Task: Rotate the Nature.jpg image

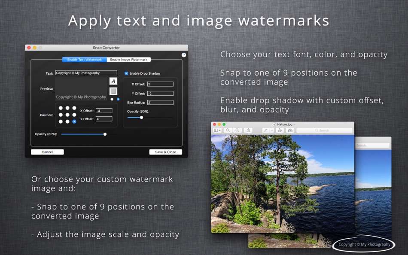Action: [280, 130]
